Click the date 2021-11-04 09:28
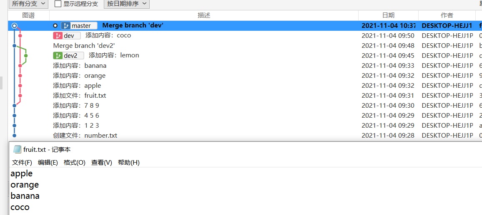 click(x=388, y=135)
